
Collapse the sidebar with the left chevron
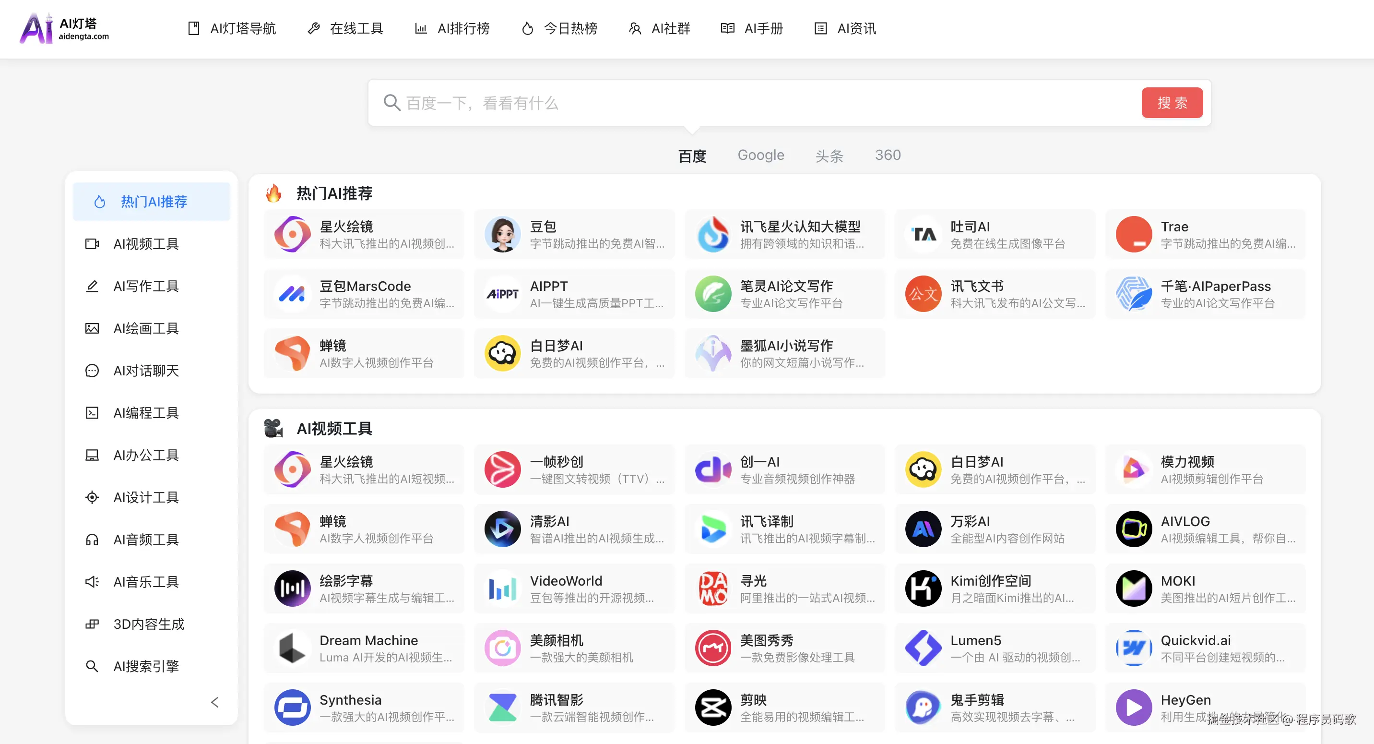click(215, 702)
